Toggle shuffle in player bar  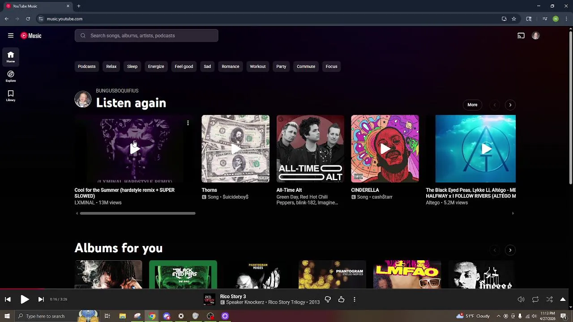549,299
